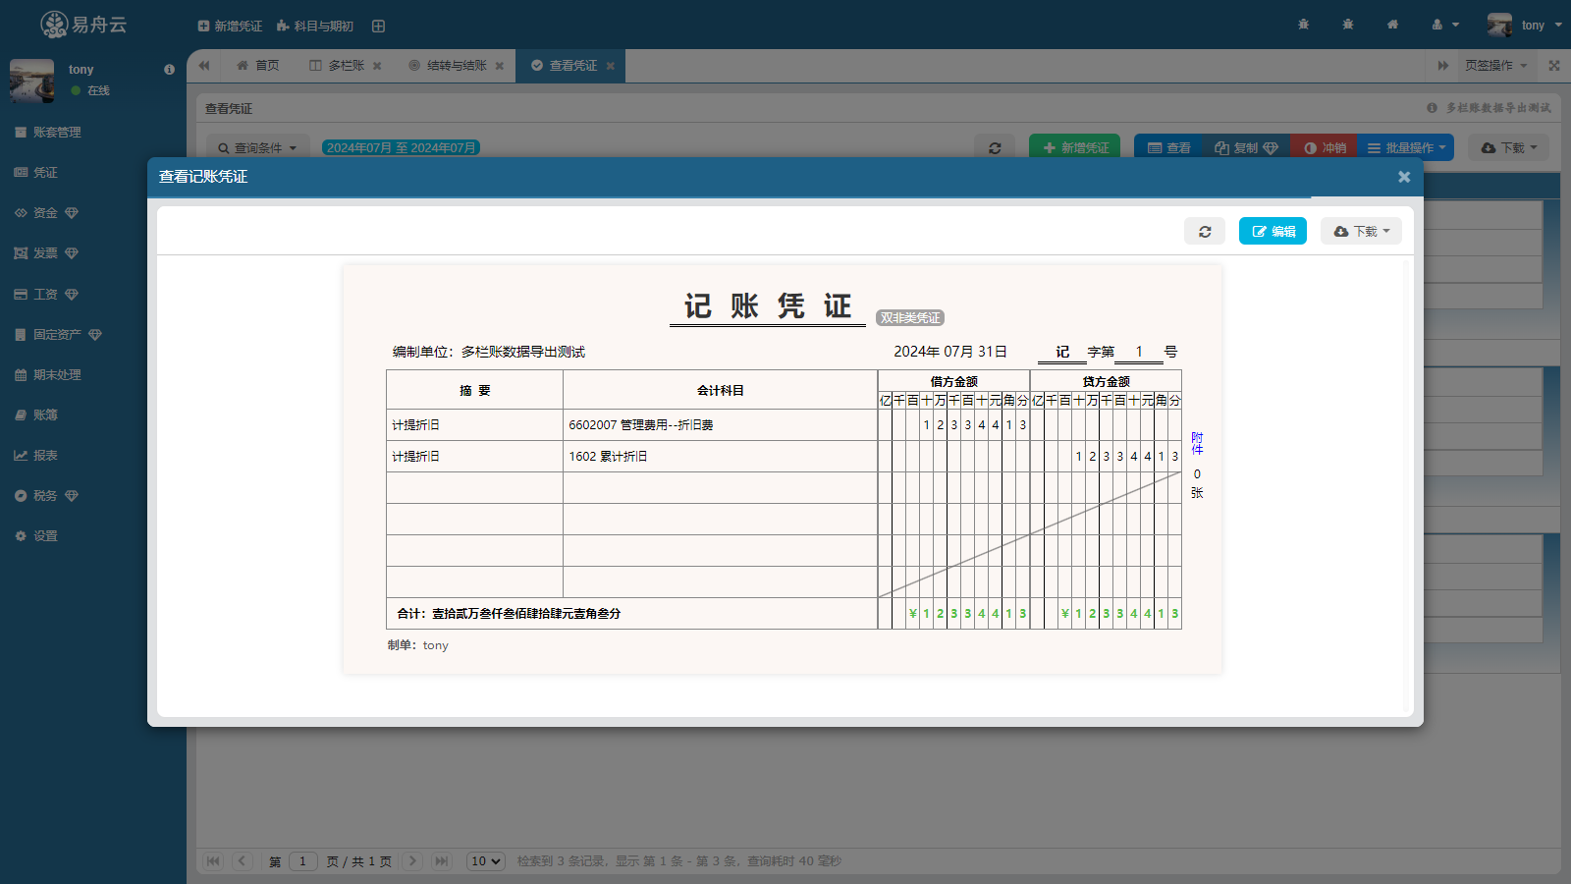The height and width of the screenshot is (884, 1571).
Task: Open 报表 in the sidebar
Action: [45, 456]
